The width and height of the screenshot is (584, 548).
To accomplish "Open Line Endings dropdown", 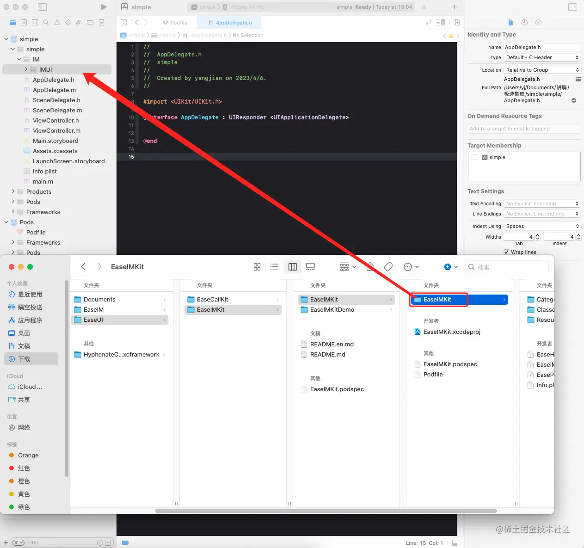I will (542, 214).
